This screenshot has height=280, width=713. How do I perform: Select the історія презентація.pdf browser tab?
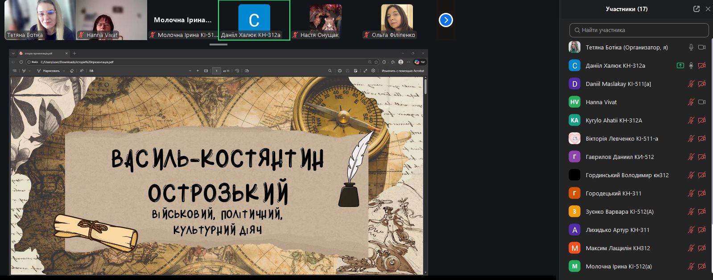click(40, 53)
